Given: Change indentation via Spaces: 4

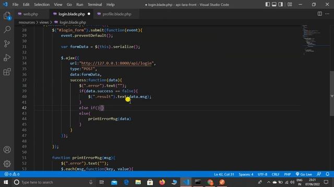Looking at the screenshot, I should tap(246, 175).
